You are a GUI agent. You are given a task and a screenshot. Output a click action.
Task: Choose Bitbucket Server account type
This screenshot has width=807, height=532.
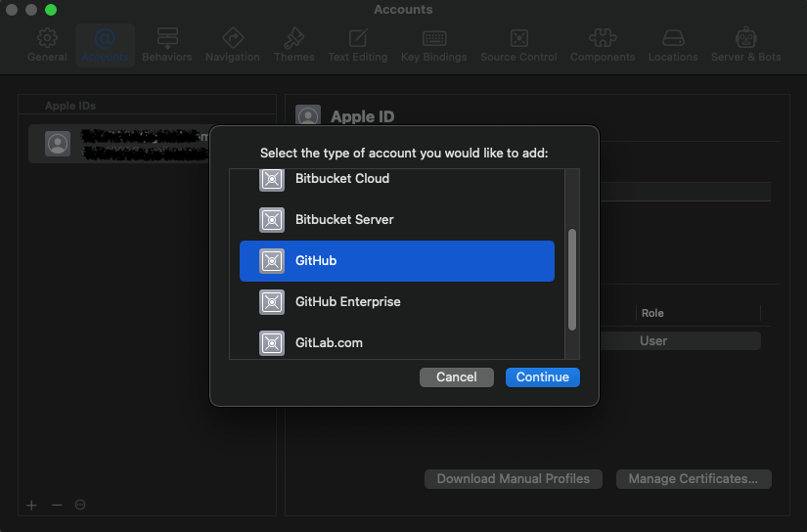[397, 220]
